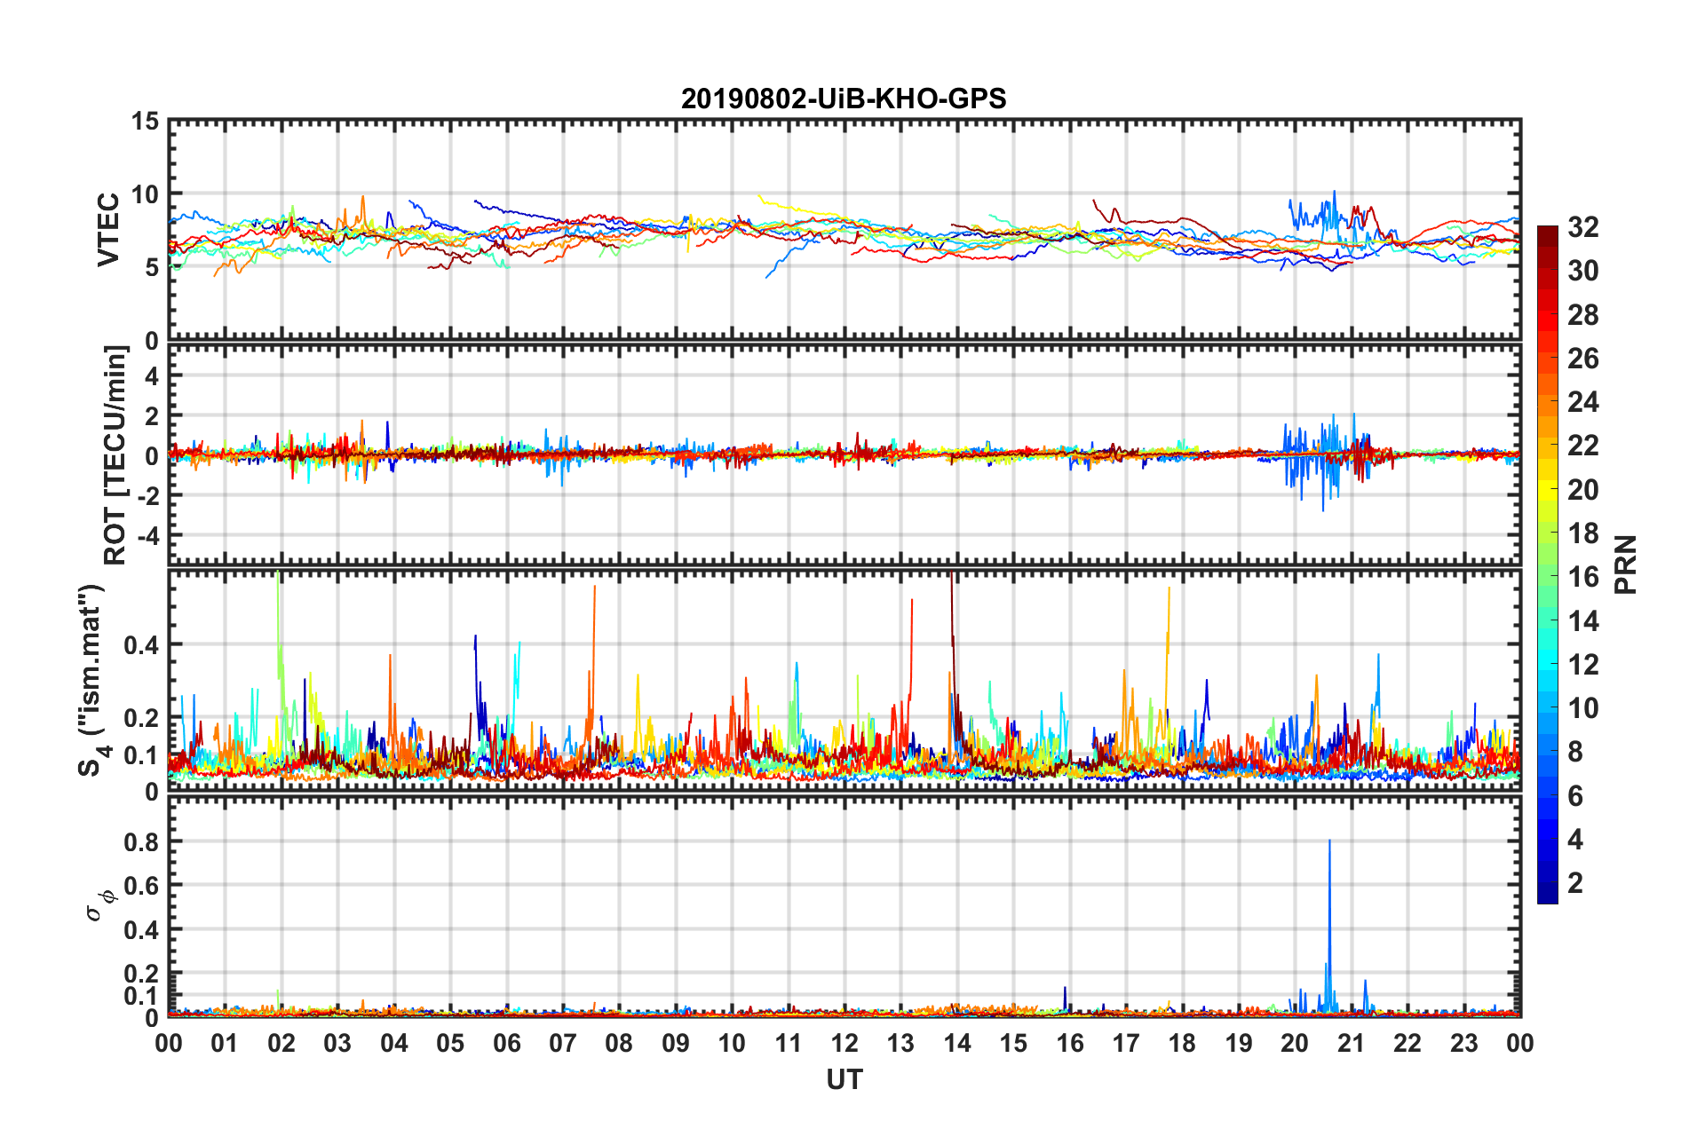Select the 07 hour tick label
The height and width of the screenshot is (1129, 1689).
(x=563, y=1043)
